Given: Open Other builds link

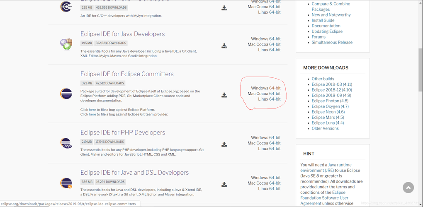Looking at the screenshot, I should coord(323,79).
